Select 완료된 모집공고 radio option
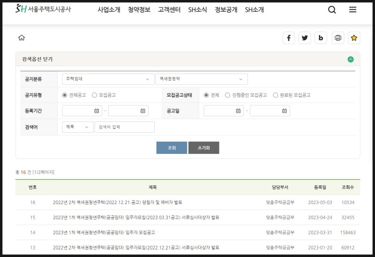 tap(276, 95)
